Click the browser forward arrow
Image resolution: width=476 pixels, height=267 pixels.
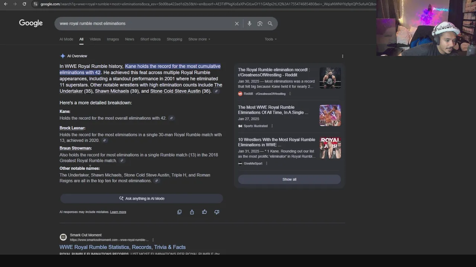point(15,4)
